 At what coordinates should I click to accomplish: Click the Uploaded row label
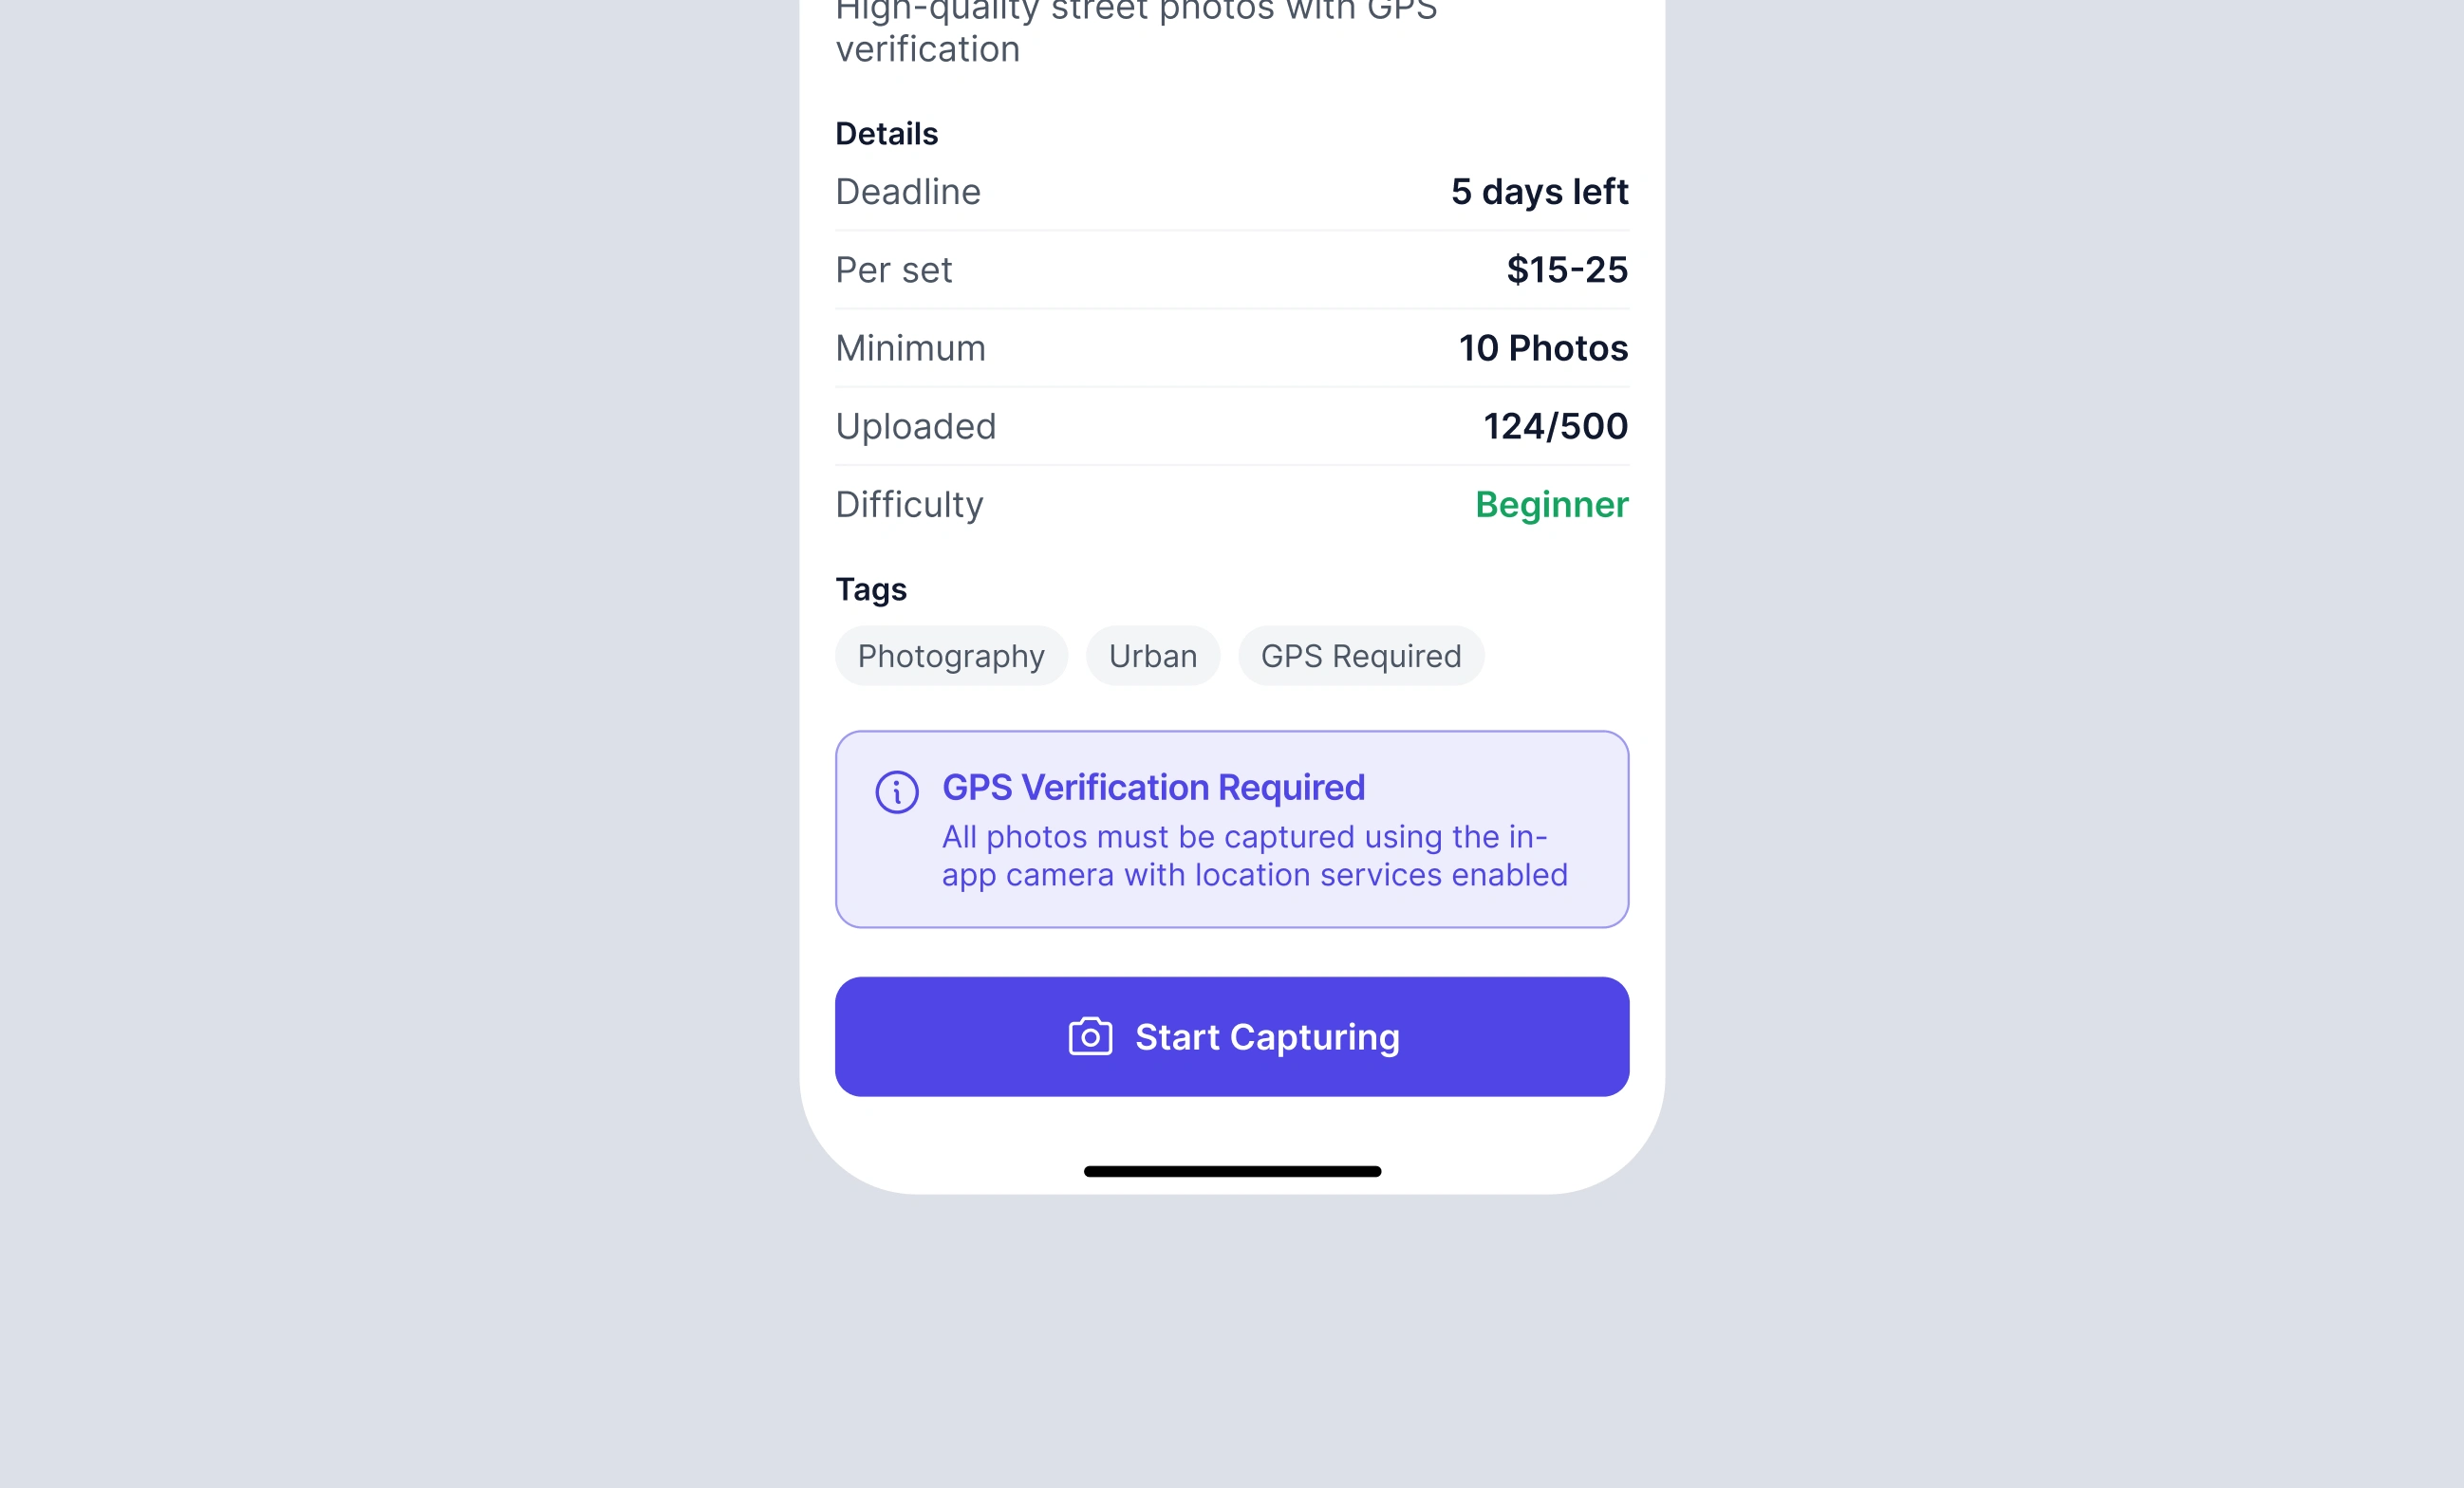click(x=915, y=427)
